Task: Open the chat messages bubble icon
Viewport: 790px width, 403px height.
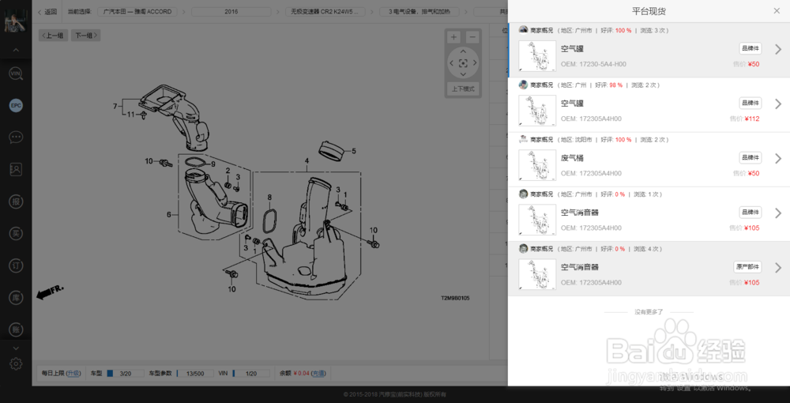Action: pos(16,137)
